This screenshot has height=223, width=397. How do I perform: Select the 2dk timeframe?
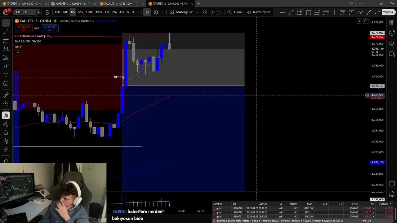(x=65, y=12)
